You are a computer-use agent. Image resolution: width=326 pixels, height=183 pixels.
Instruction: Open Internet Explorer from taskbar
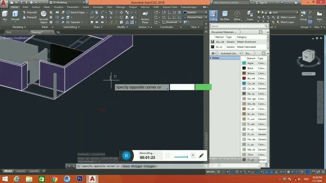point(17,179)
